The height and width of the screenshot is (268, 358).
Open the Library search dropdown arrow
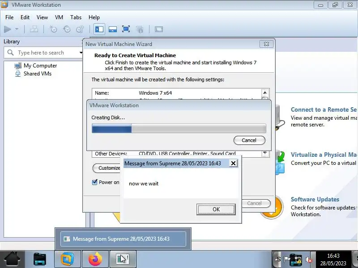[81, 53]
